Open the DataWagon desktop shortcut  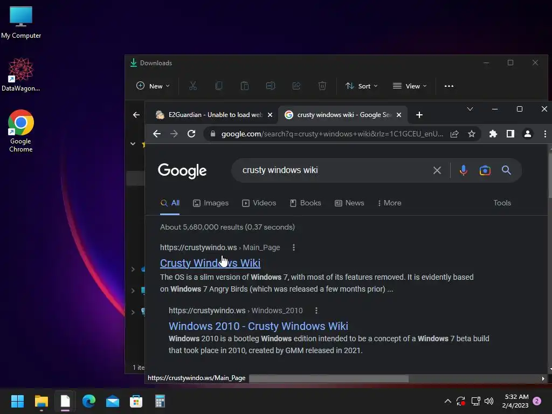[21, 74]
